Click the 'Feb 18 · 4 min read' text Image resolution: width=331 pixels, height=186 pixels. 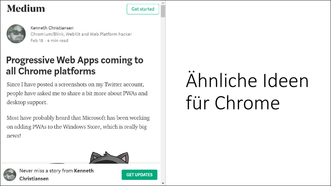tap(49, 40)
